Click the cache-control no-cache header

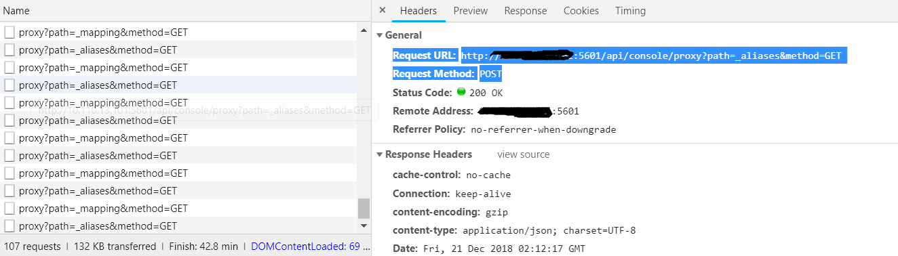pyautogui.click(x=452, y=175)
